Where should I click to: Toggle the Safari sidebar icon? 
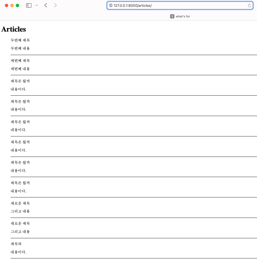click(29, 5)
